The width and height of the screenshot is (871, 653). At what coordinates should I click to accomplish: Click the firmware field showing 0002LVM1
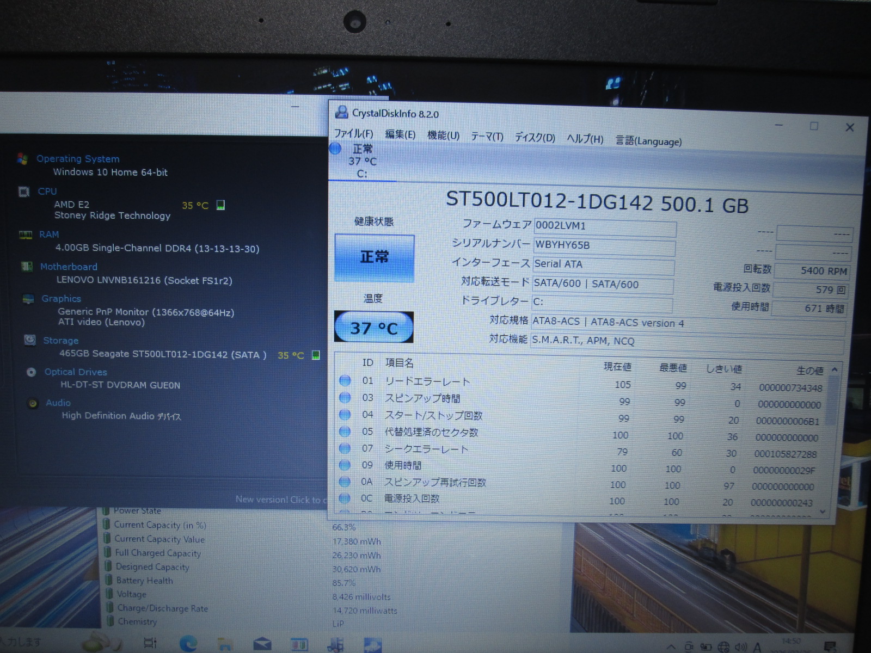(604, 226)
